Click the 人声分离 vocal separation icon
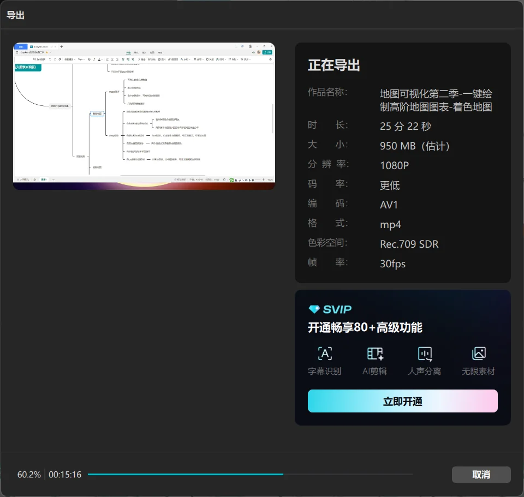524x497 pixels. pos(425,354)
